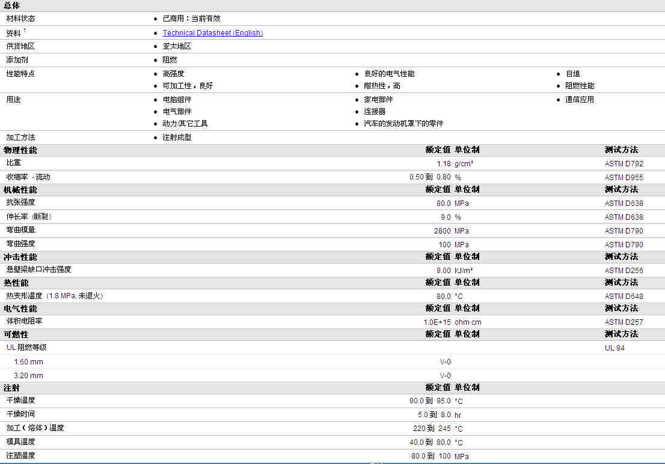
Task: Click the 已商用：当前有效 status text
Action: click(x=192, y=19)
